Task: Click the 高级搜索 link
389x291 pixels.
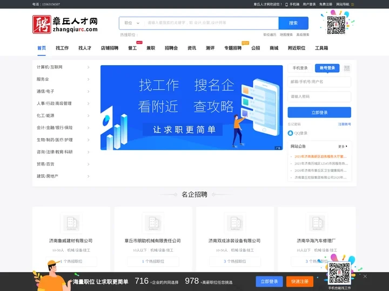Action: 303,34
